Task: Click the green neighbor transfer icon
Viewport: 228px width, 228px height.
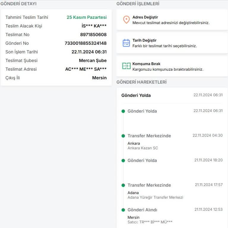Action: 126,66
